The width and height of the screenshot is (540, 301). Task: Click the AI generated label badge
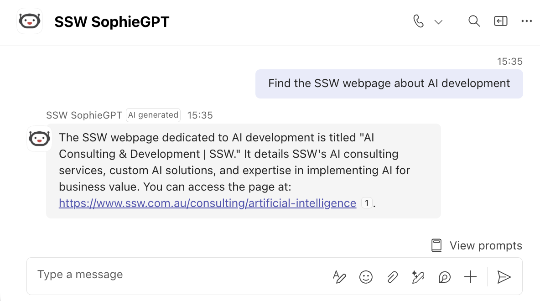pyautogui.click(x=153, y=115)
